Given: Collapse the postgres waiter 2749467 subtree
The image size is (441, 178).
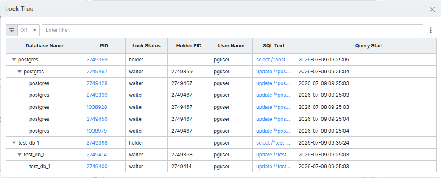Looking at the screenshot, I should 20,72.
